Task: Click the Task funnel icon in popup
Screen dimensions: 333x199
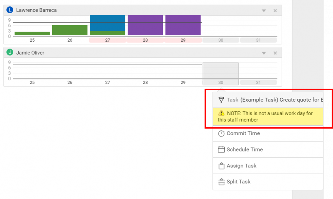Action: tap(221, 100)
